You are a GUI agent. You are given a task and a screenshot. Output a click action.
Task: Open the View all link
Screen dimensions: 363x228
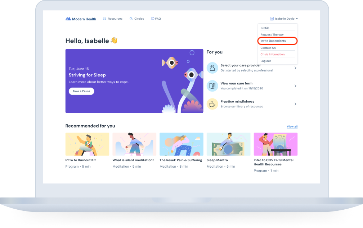click(x=292, y=127)
